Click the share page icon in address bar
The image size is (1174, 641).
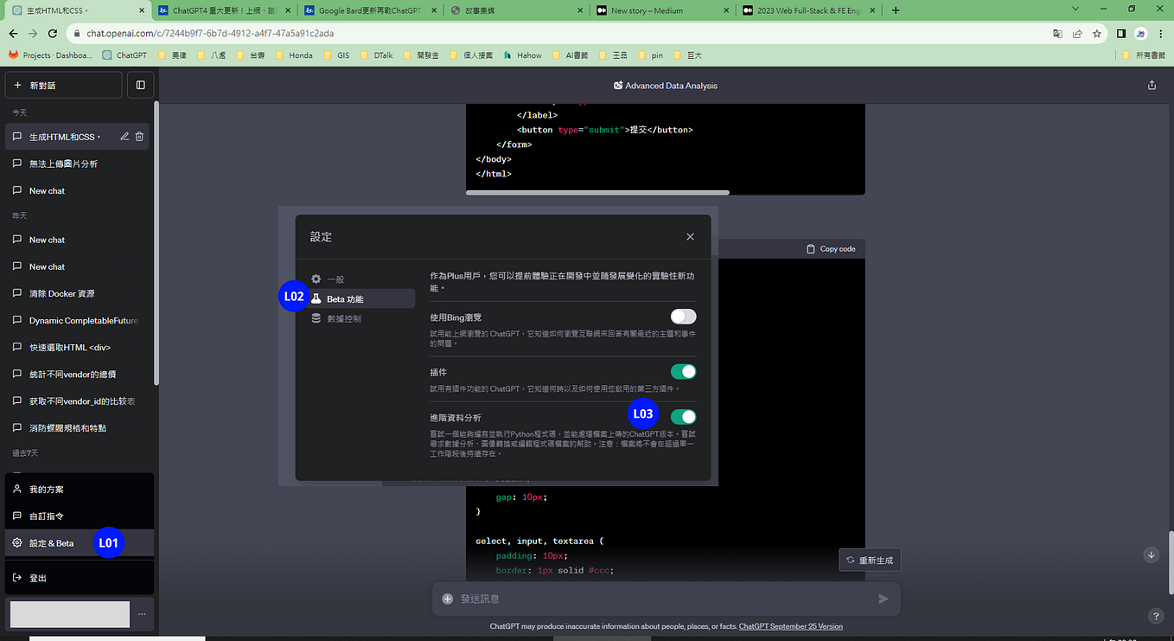click(x=1077, y=34)
